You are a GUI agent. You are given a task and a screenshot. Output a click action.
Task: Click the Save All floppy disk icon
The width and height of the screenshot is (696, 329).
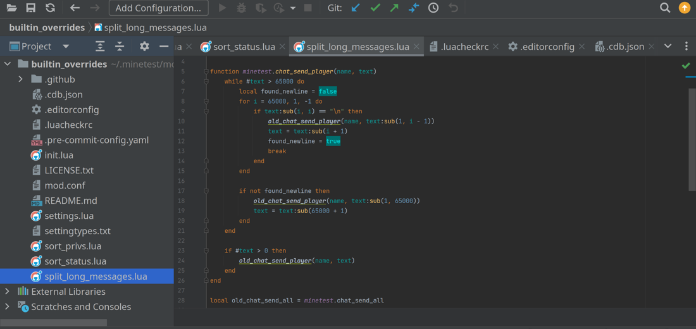click(x=30, y=8)
